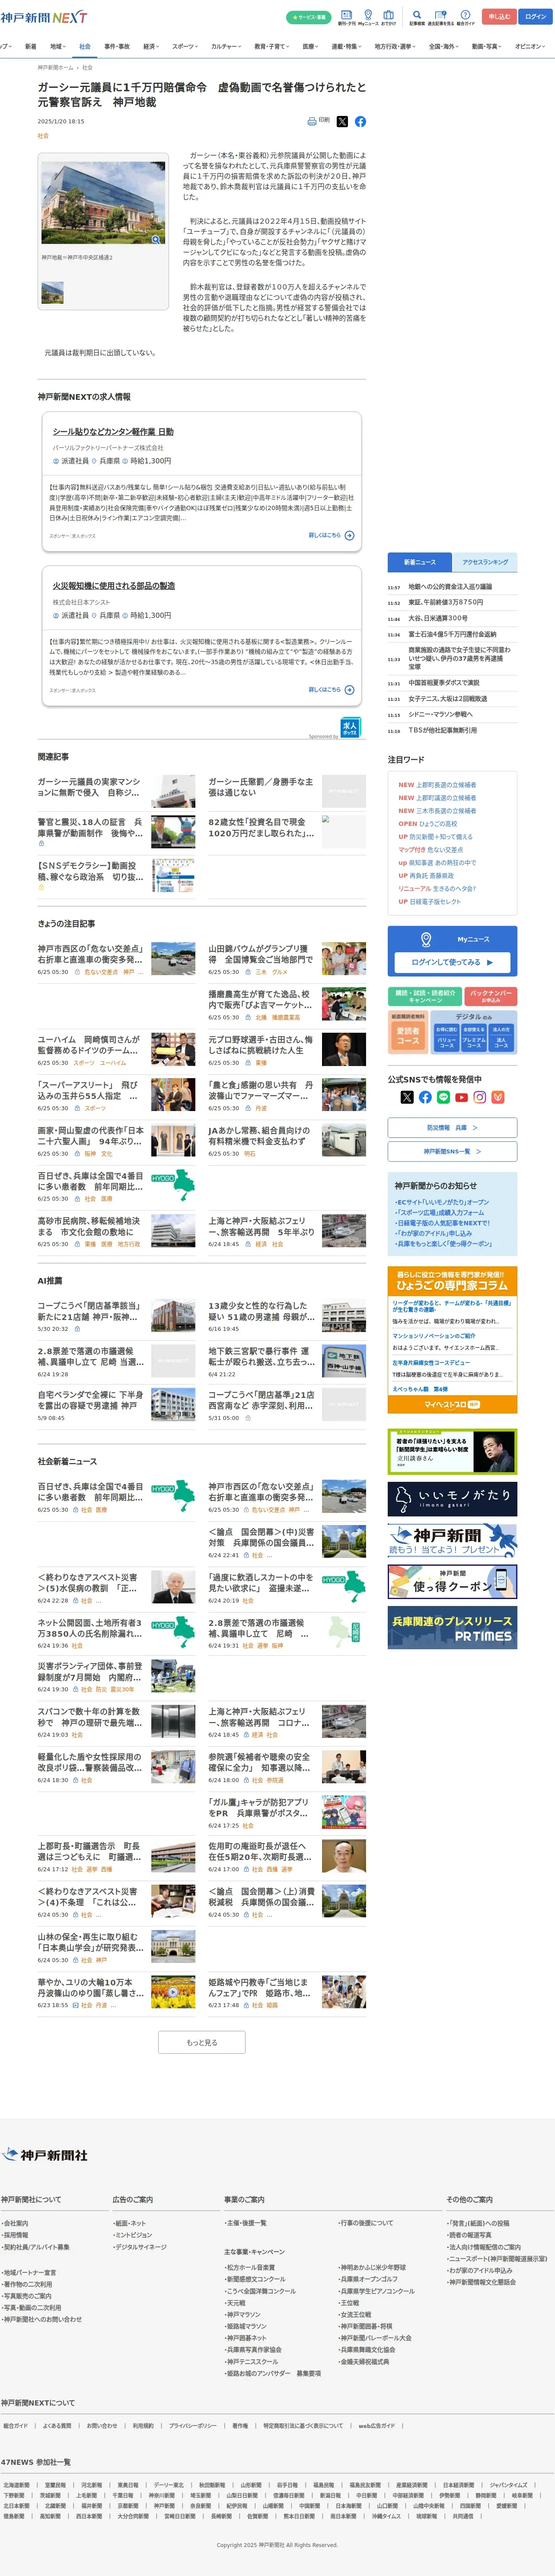Open the official LINE account icon
Image resolution: width=555 pixels, height=2576 pixels.
(443, 1097)
